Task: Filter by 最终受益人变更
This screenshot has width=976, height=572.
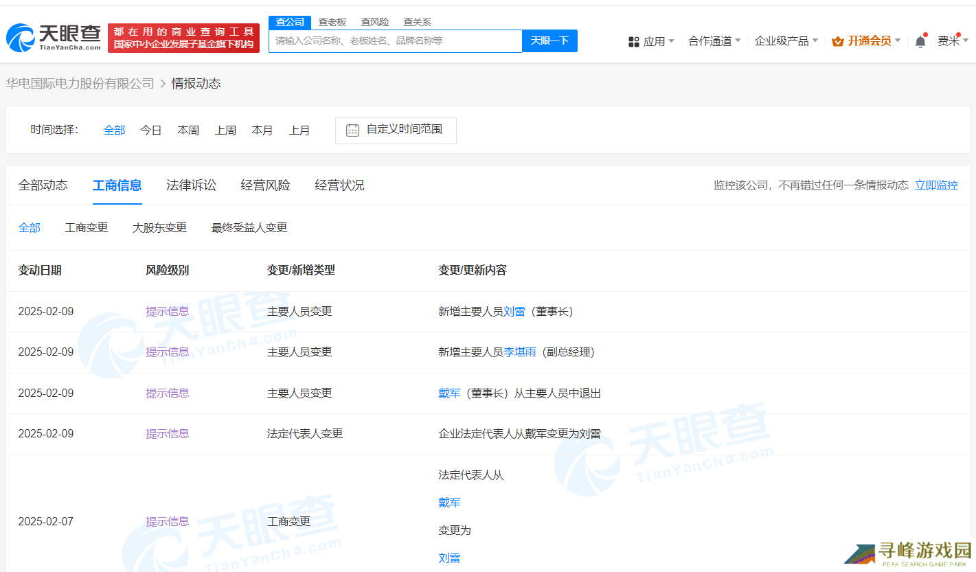Action: point(249,227)
